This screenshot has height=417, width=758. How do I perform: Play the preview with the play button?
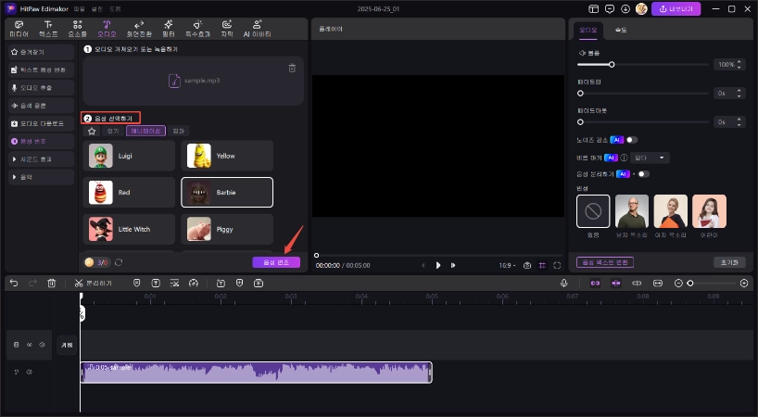pos(438,265)
